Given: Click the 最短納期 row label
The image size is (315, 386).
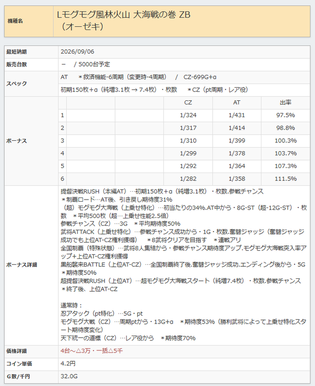Looking at the screenshot, I should click(16, 52).
